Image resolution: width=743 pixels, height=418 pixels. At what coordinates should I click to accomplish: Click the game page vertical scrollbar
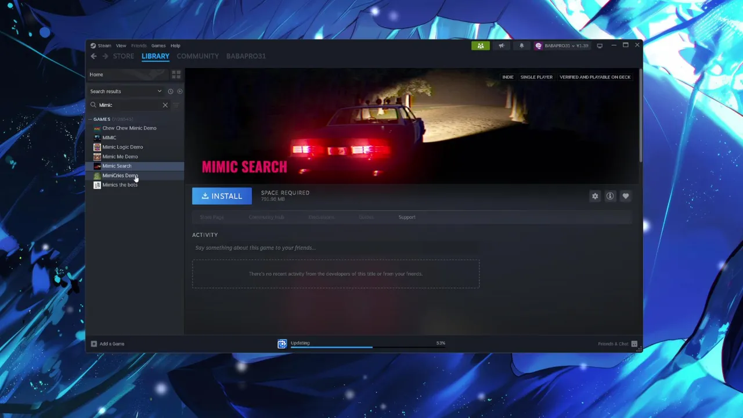pyautogui.click(x=640, y=116)
